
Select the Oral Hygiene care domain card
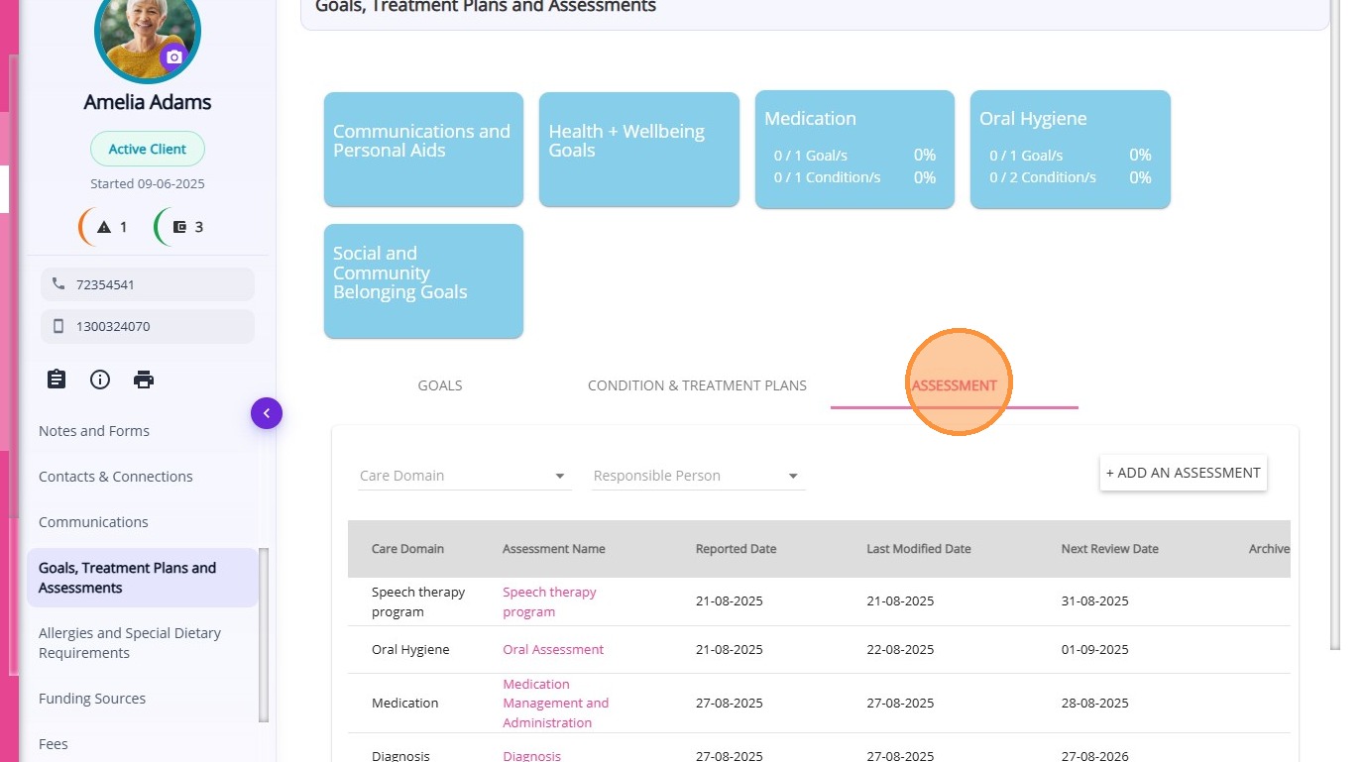pyautogui.click(x=1070, y=149)
